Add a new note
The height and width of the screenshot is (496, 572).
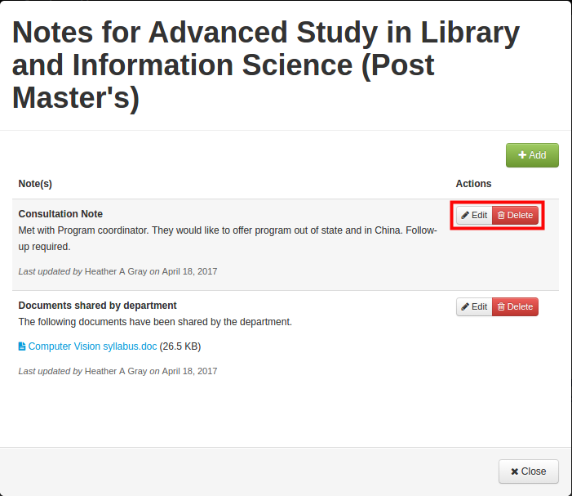(x=532, y=155)
